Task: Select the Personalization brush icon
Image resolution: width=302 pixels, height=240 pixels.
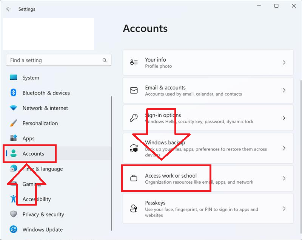Action: pos(12,123)
